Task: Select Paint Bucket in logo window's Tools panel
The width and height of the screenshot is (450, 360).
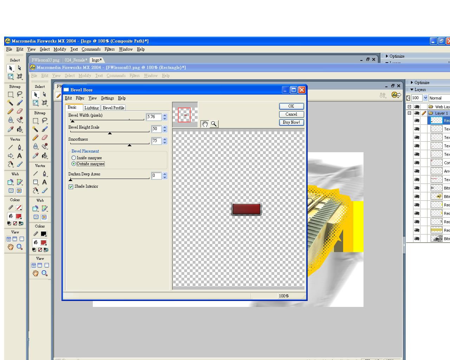Action: click(20, 129)
